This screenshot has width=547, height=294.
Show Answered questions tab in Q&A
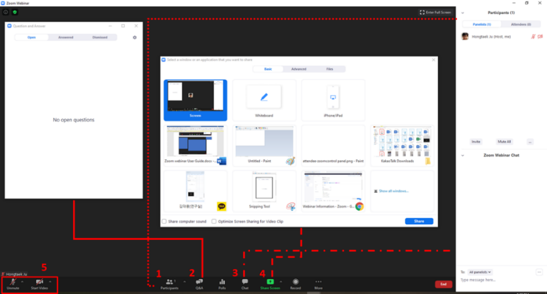pos(65,38)
